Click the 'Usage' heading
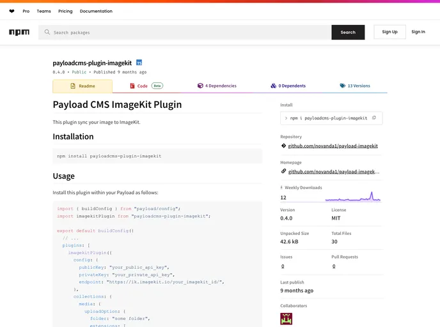The image size is (440, 327). coord(64,176)
